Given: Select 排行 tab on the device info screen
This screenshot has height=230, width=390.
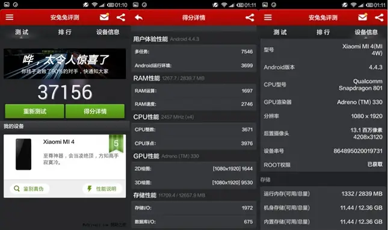Looking at the screenshot, I should tap(323, 33).
